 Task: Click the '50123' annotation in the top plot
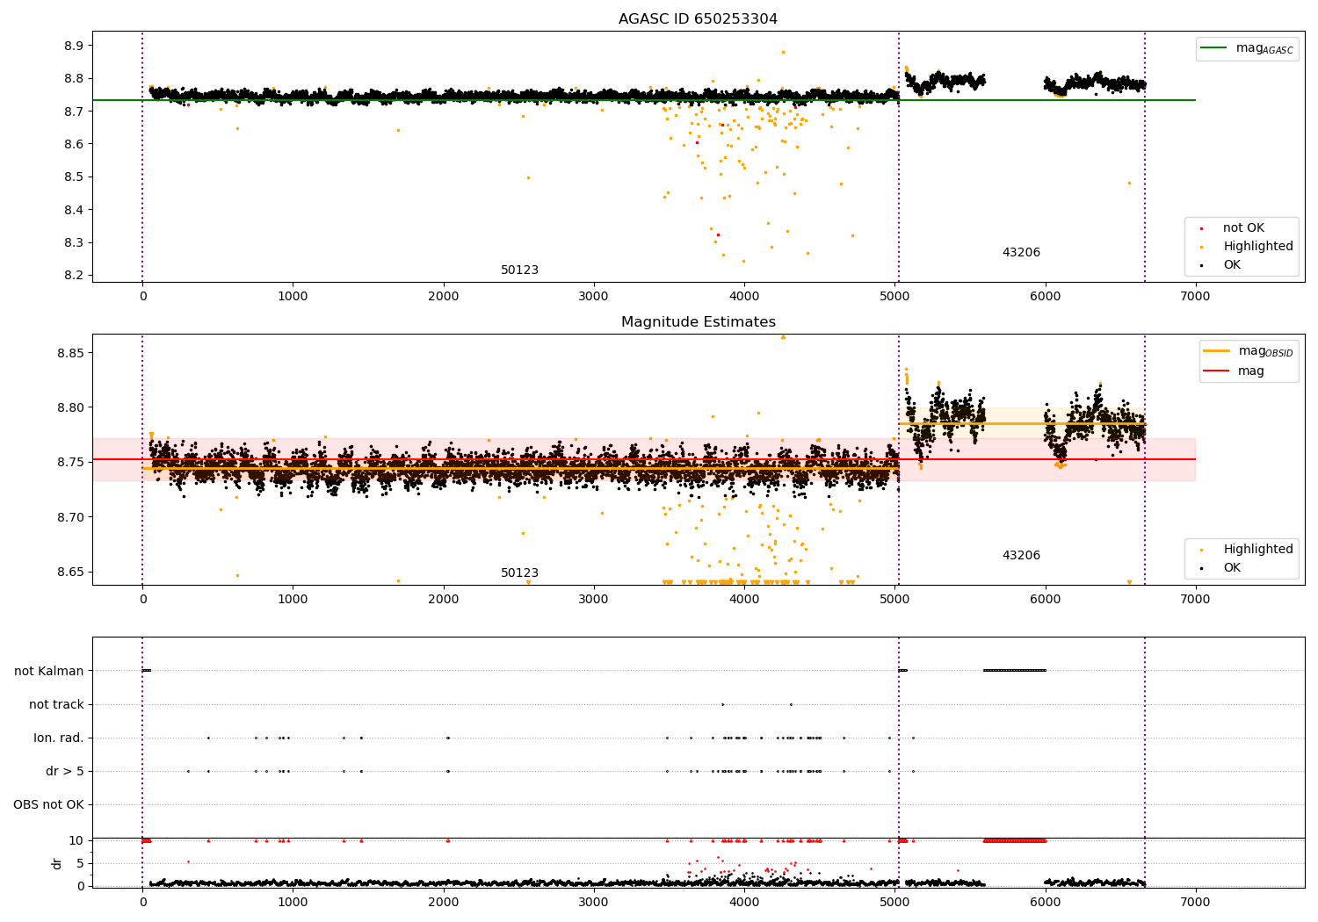pos(519,270)
